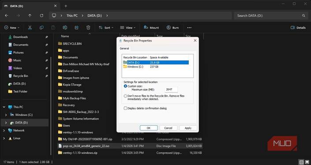Click the Delete trash icon in toolbar
The width and height of the screenshot is (311, 165).
tap(88, 28)
